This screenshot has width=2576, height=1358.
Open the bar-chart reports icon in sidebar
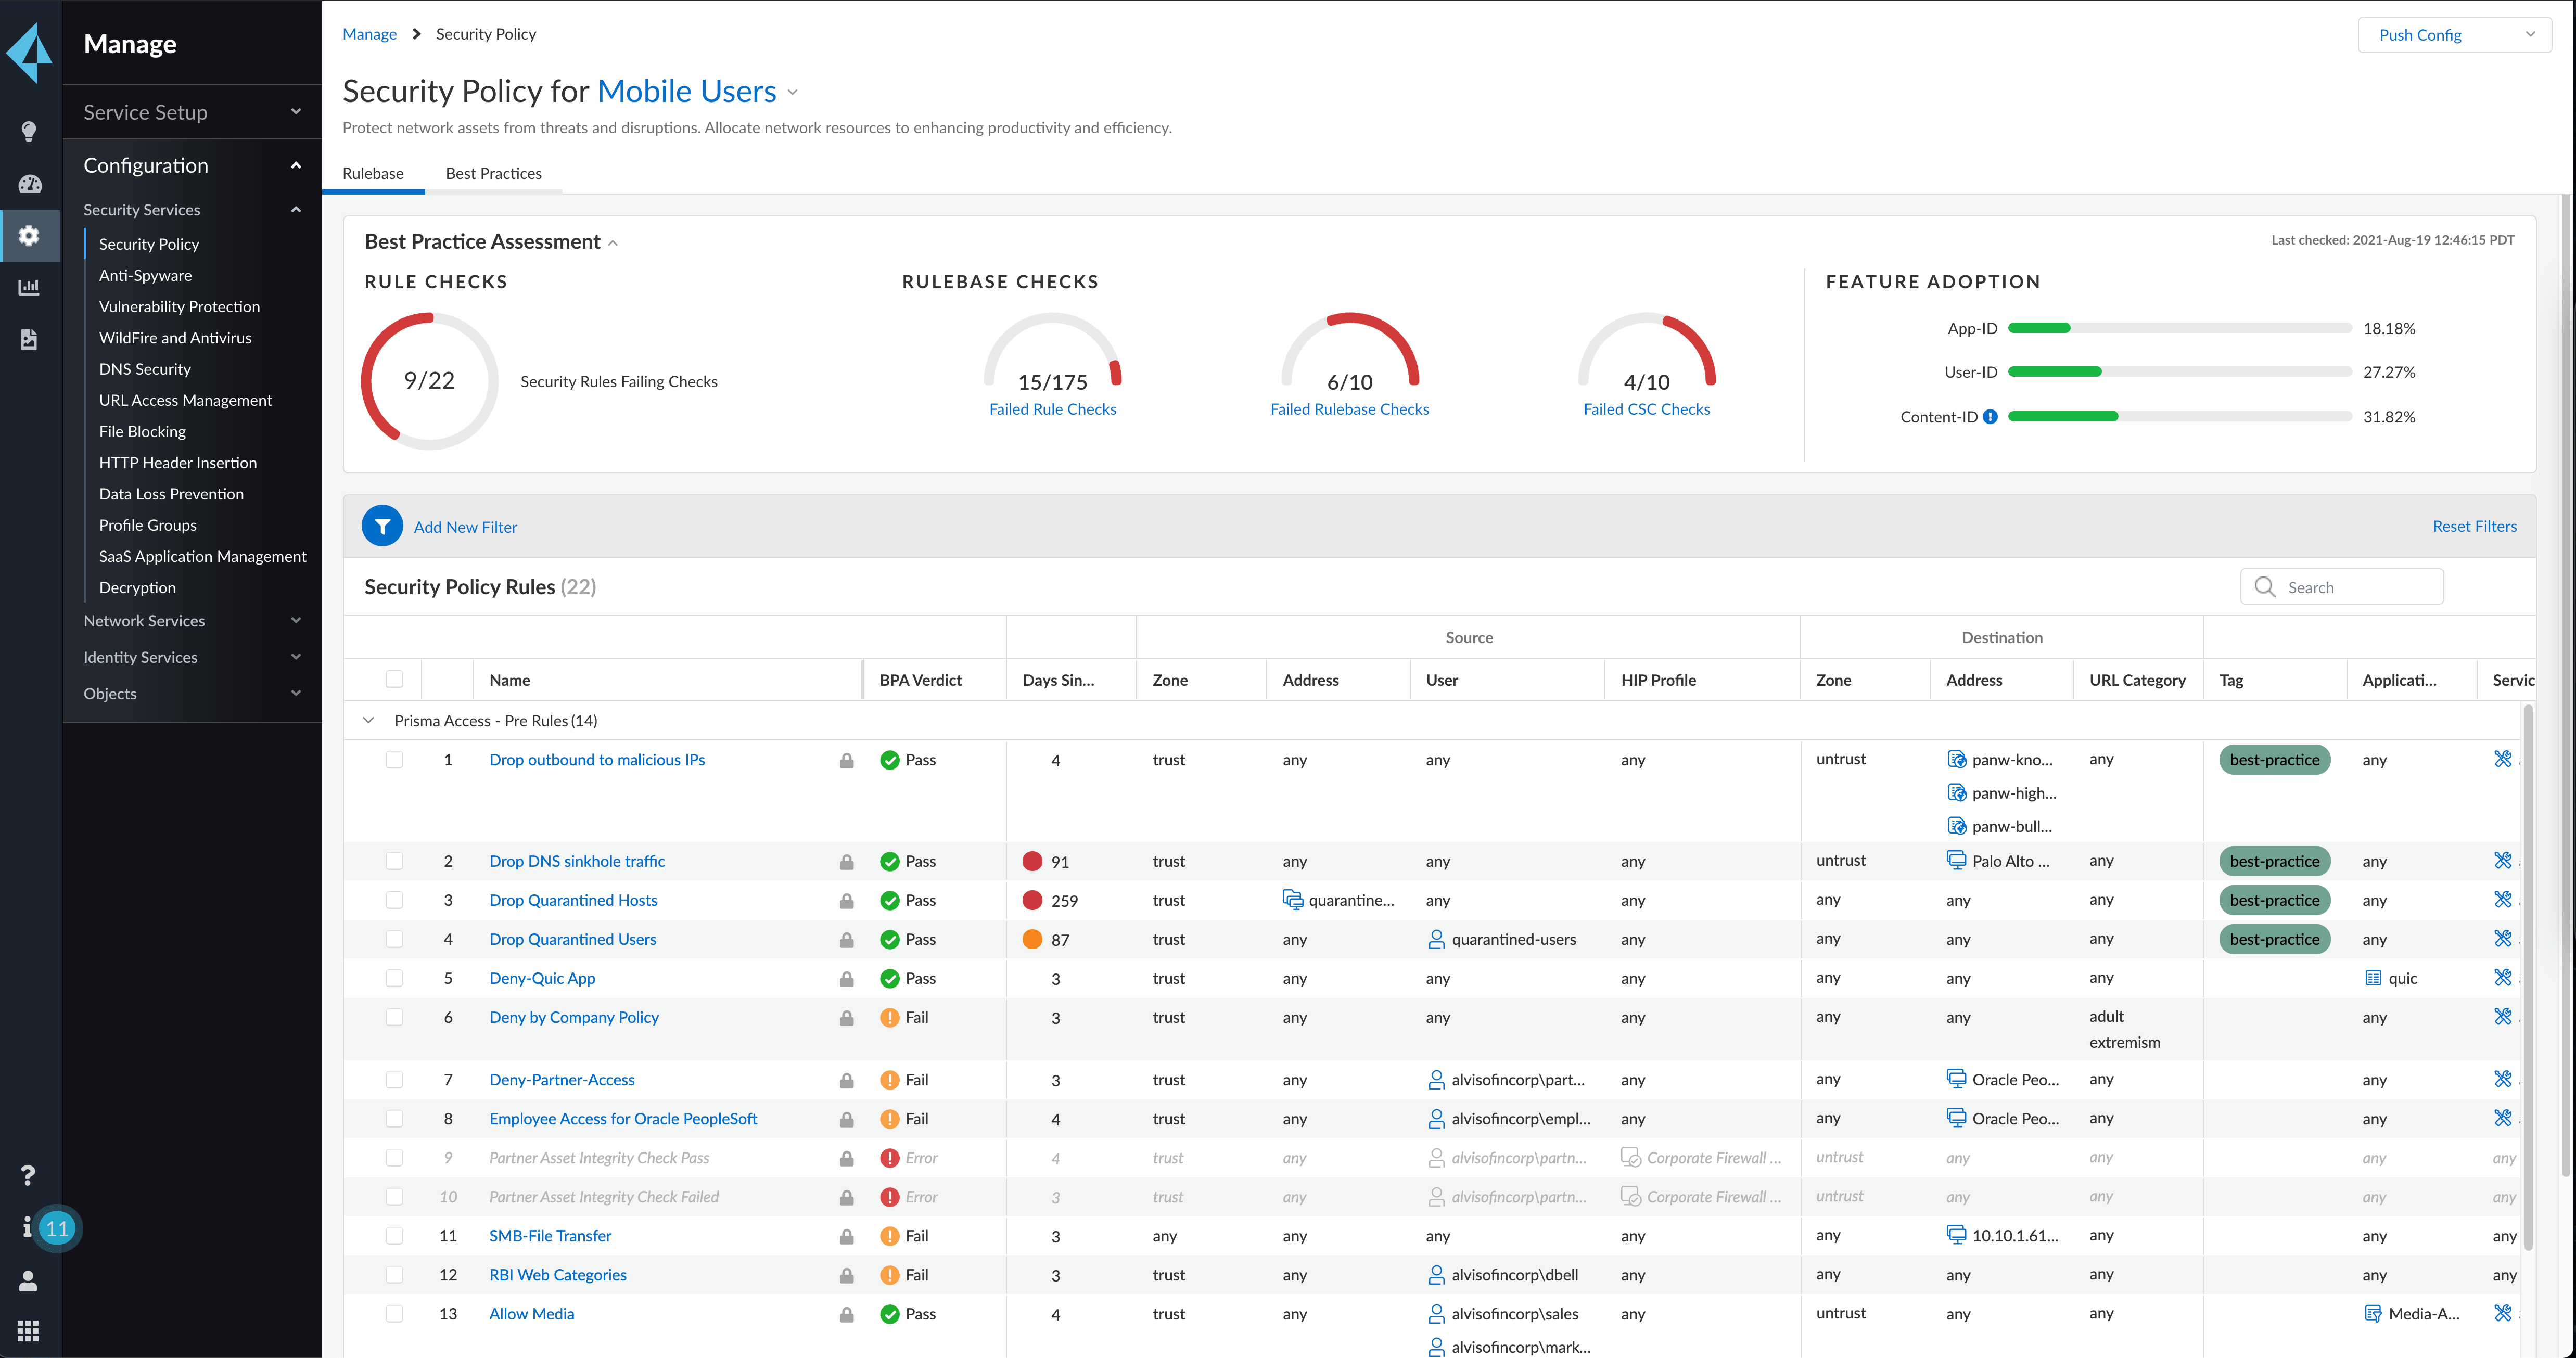tap(29, 287)
